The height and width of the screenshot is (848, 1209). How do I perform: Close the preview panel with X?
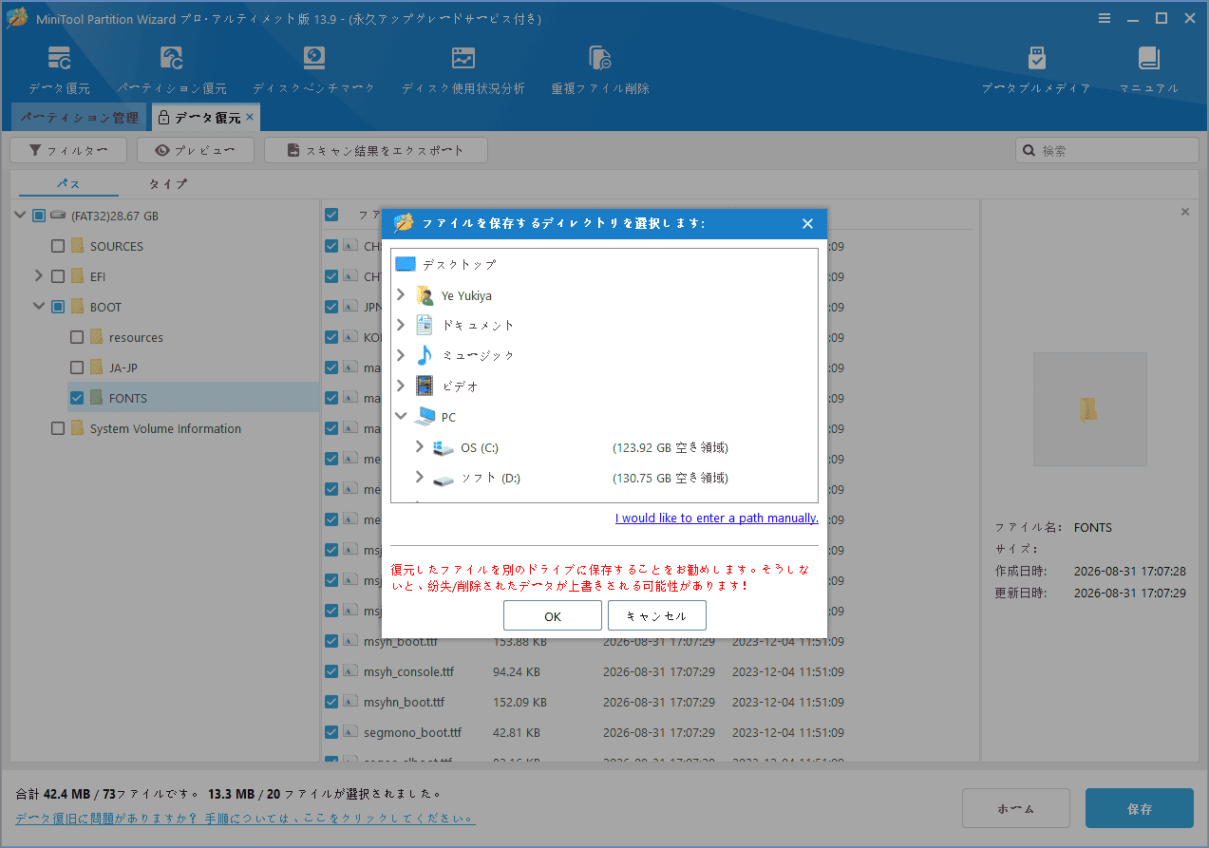click(x=1184, y=212)
